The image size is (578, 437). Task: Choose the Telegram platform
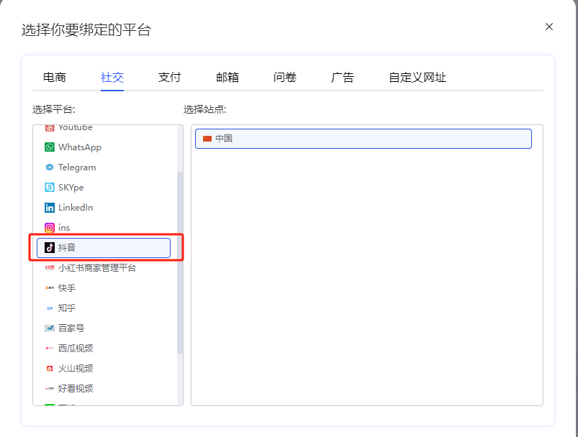coord(76,167)
